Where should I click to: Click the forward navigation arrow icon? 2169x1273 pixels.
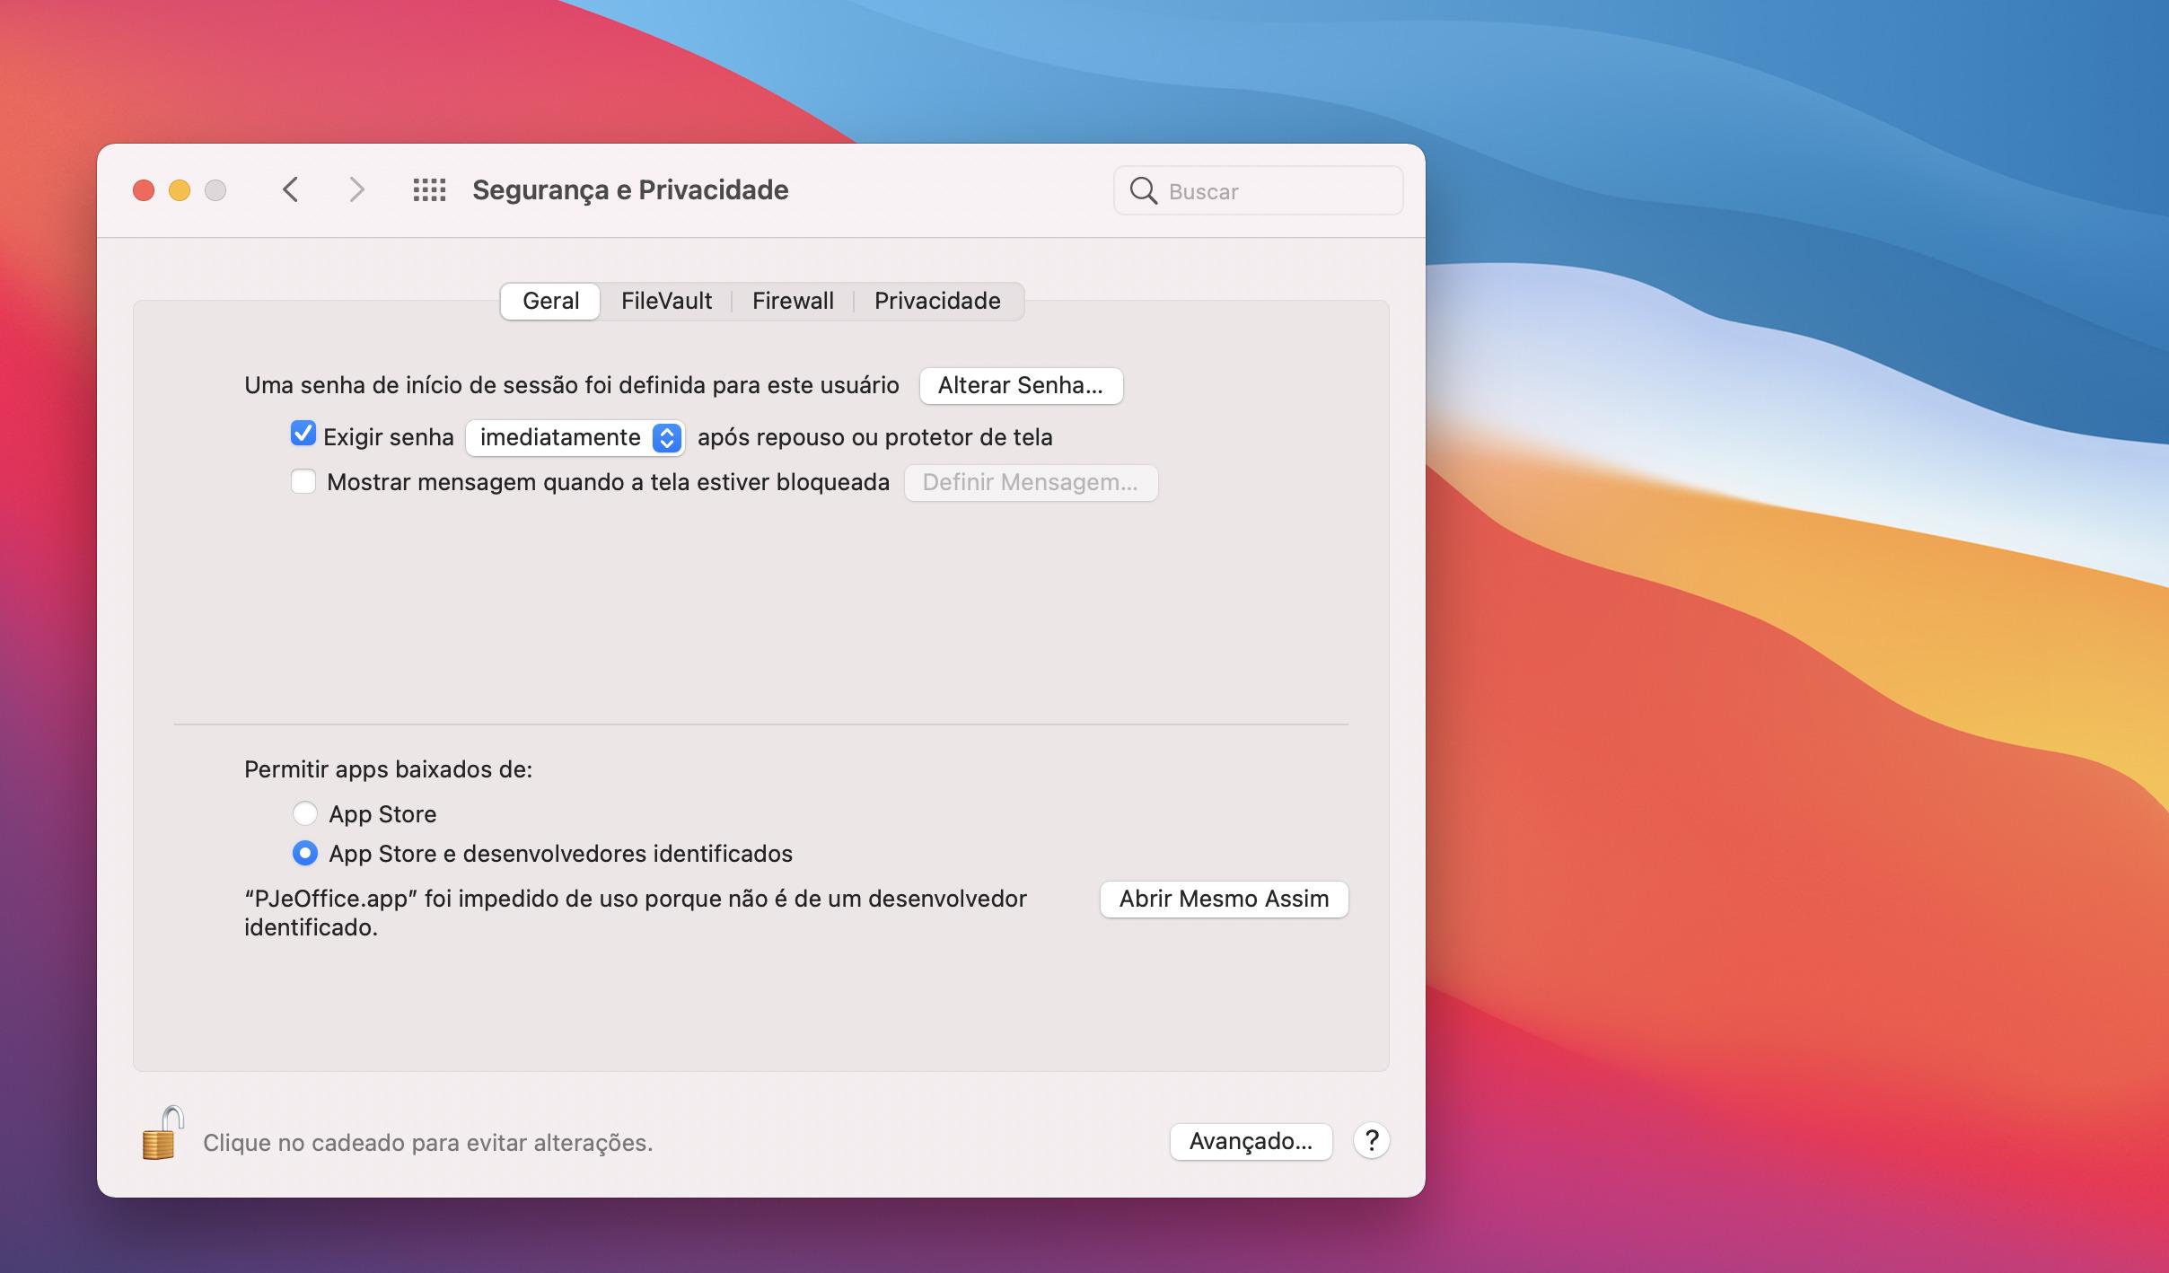point(353,188)
